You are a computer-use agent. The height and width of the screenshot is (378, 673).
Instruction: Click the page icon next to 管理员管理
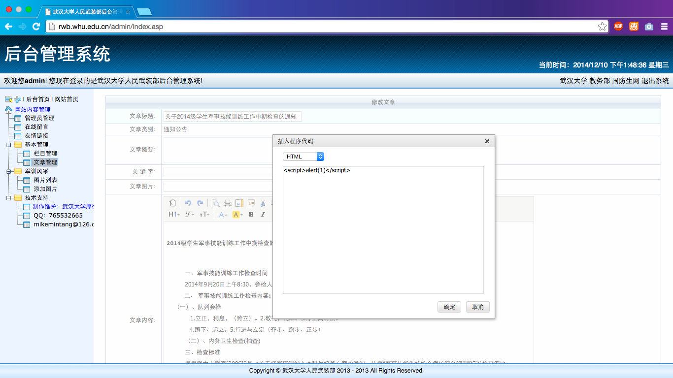[18, 119]
